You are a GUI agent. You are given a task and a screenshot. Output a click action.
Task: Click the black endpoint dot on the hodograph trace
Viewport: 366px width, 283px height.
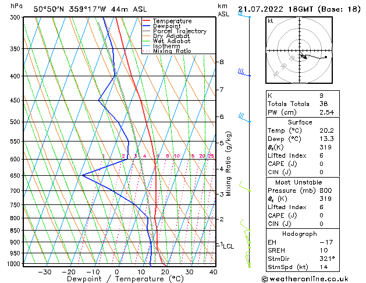pyautogui.click(x=326, y=57)
